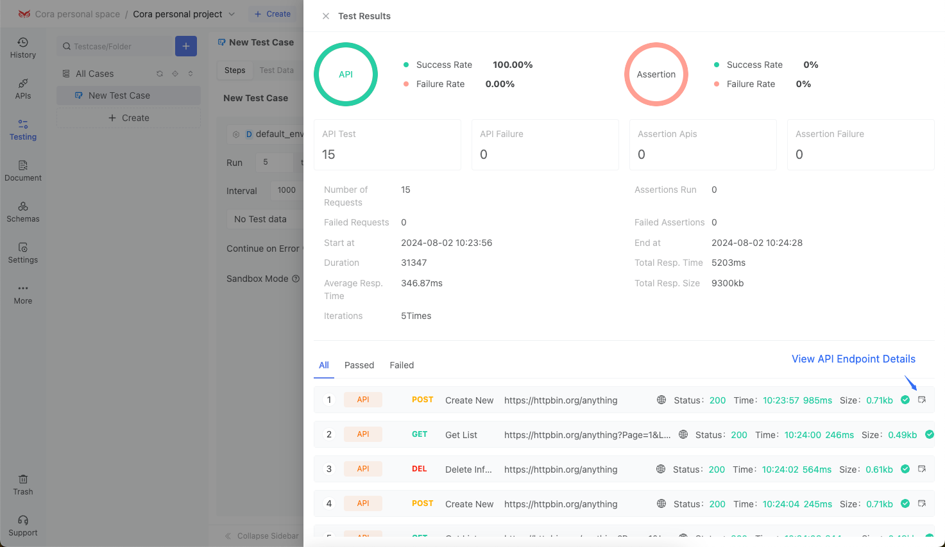Screen dimensions: 945x547
Task: Click the environment settings icon beside default_env
Action: tap(236, 134)
